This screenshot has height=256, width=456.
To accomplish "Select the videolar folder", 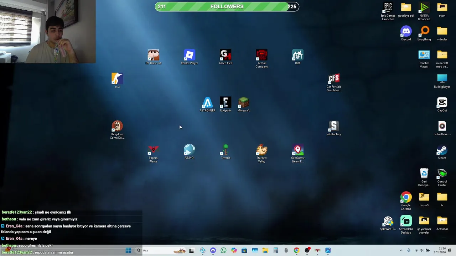I will [x=442, y=33].
